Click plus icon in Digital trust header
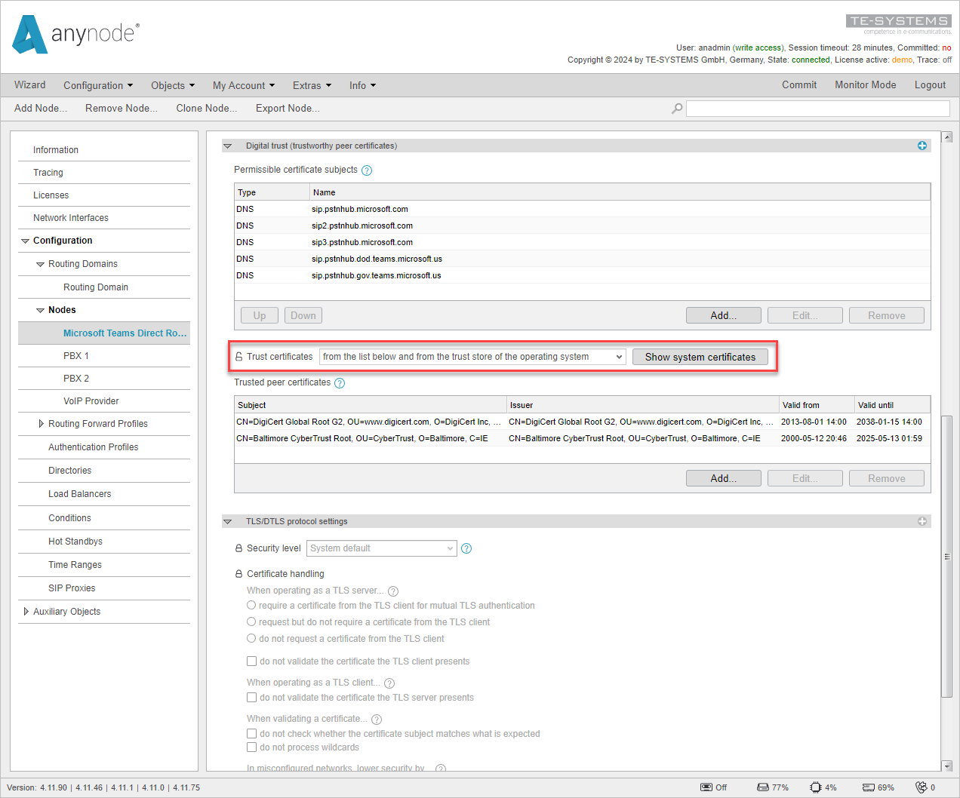960x798 pixels. 922,146
